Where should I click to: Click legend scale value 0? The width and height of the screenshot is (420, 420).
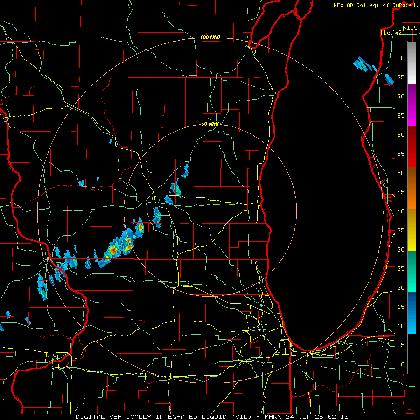coord(403,364)
